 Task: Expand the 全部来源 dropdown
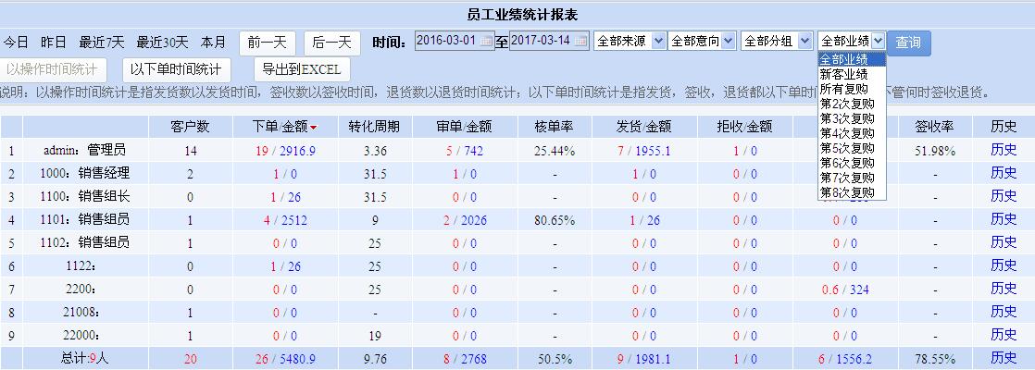click(x=630, y=42)
